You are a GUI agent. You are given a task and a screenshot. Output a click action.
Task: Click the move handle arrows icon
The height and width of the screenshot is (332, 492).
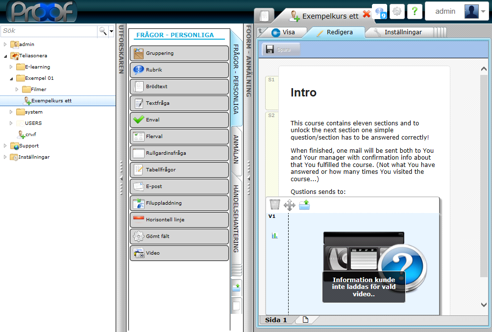tap(290, 205)
